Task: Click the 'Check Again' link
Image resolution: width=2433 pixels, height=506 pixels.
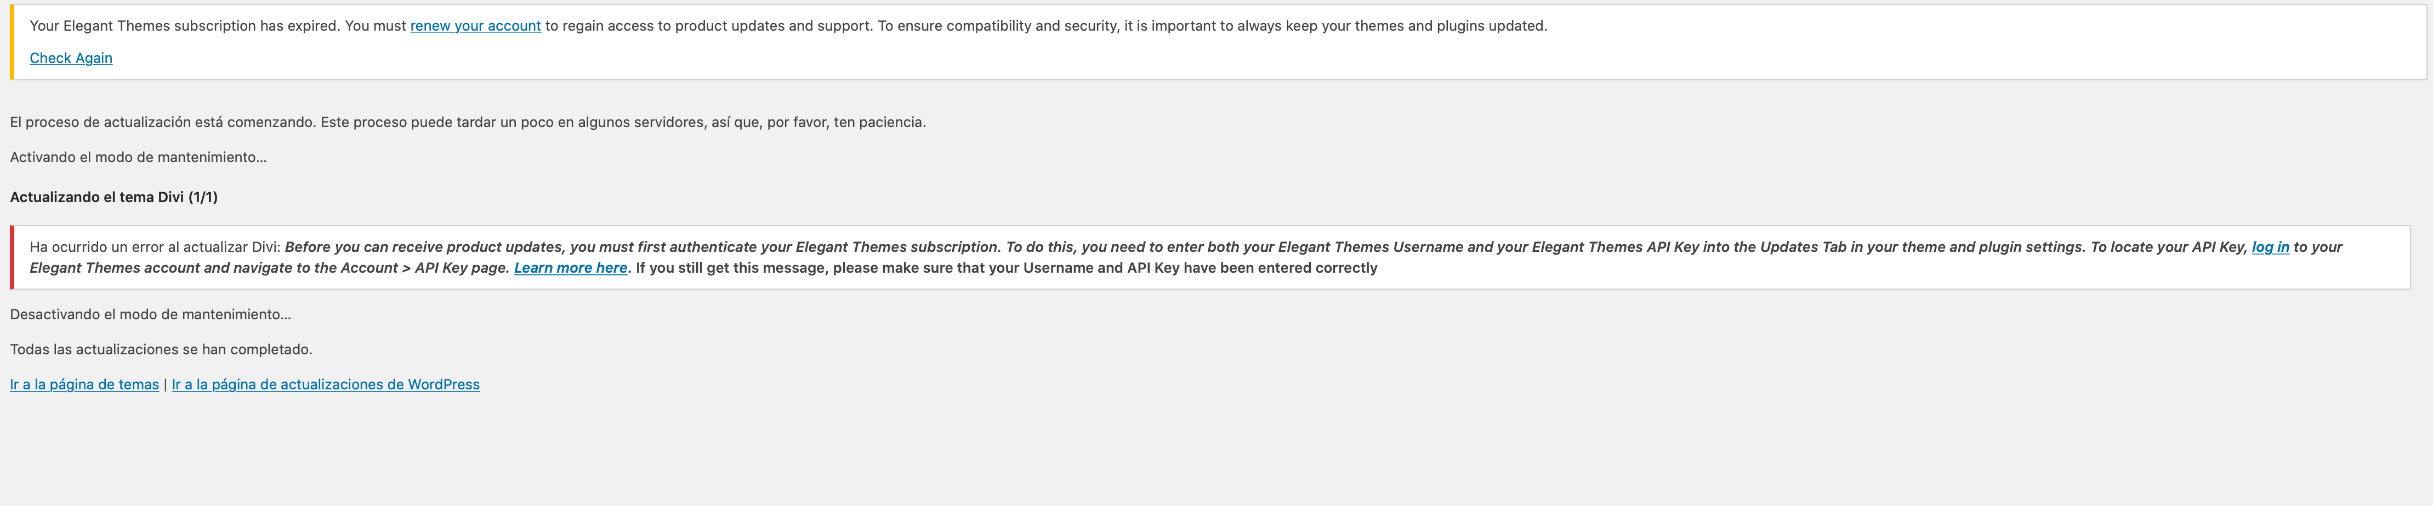Action: tap(71, 58)
